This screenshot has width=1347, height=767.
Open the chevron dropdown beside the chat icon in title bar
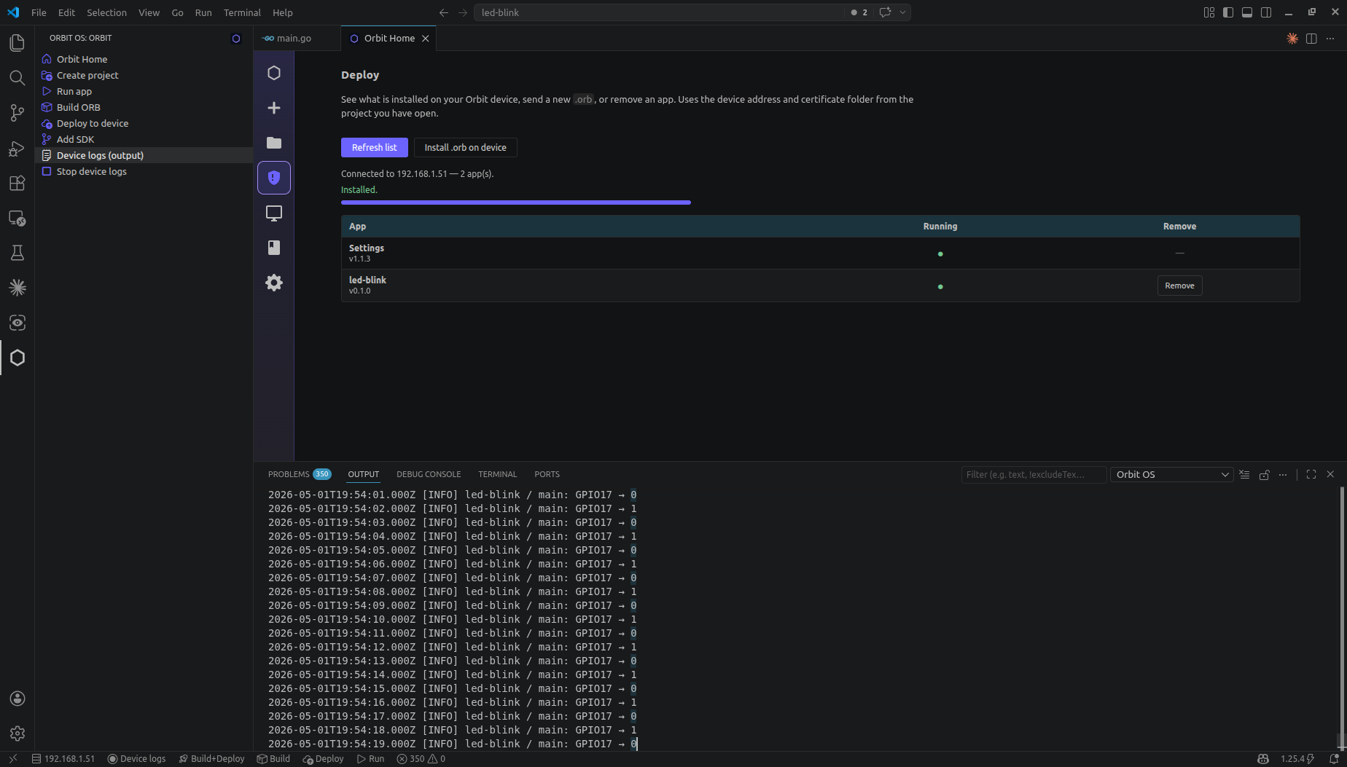902,12
